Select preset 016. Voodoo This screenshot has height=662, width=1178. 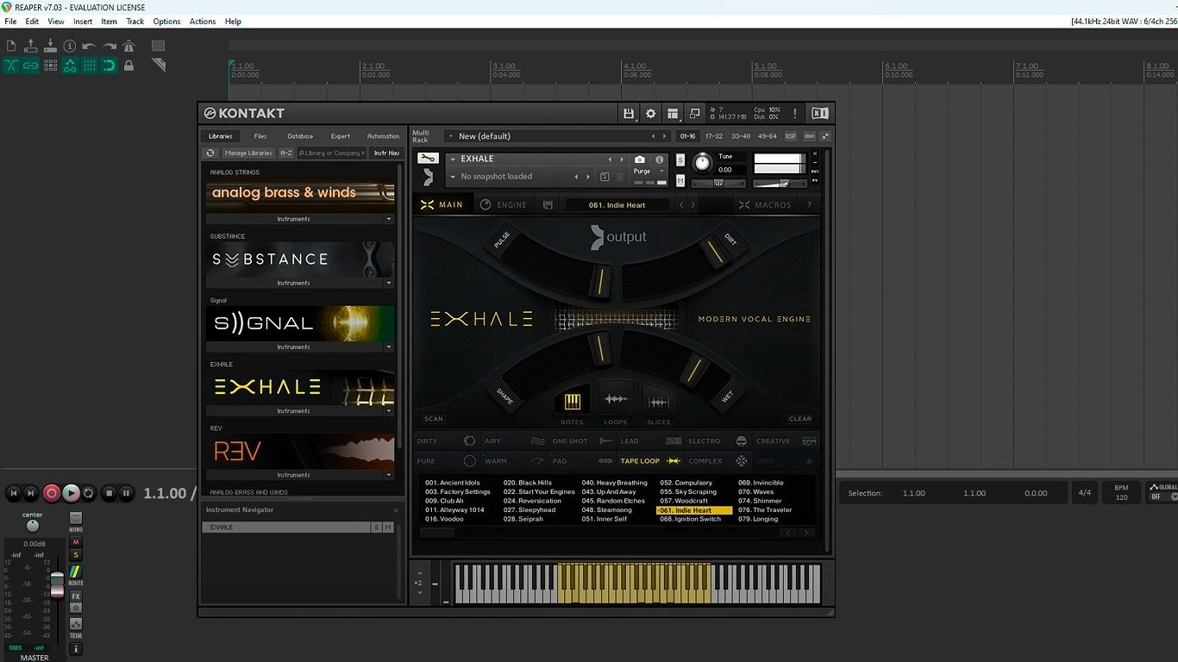[444, 519]
